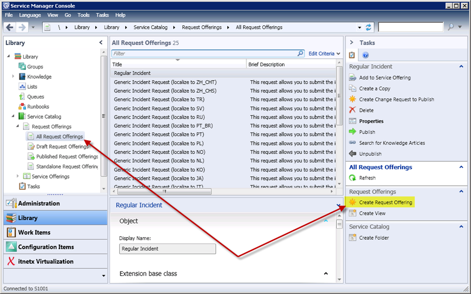Click the blue help icon in Tasks pane
This screenshot has height=294, width=471.
tap(366, 55)
